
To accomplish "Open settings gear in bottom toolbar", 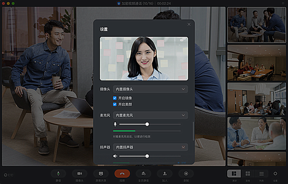I will [275, 173].
